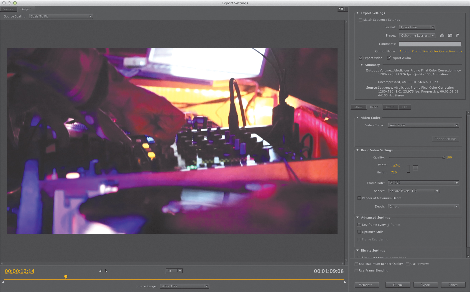The height and width of the screenshot is (292, 470).
Task: Enable Match Sequence Settings checkbox
Action: click(360, 20)
